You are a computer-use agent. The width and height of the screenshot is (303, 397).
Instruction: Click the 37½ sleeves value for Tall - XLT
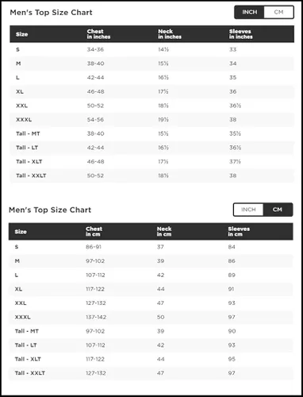(235, 162)
